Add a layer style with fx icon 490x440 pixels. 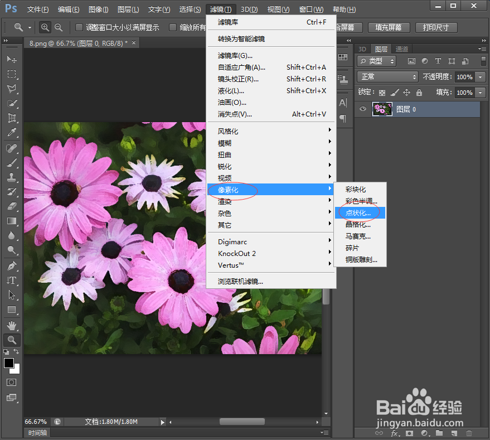point(395,433)
